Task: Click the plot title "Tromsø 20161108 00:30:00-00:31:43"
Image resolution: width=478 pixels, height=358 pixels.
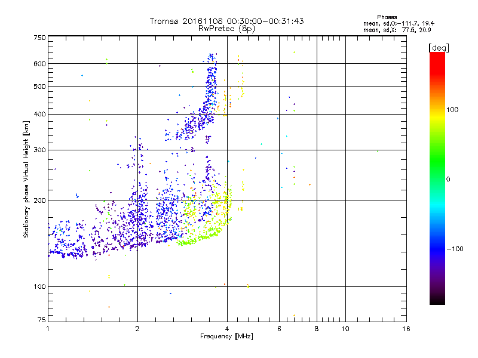Action: [x=226, y=21]
